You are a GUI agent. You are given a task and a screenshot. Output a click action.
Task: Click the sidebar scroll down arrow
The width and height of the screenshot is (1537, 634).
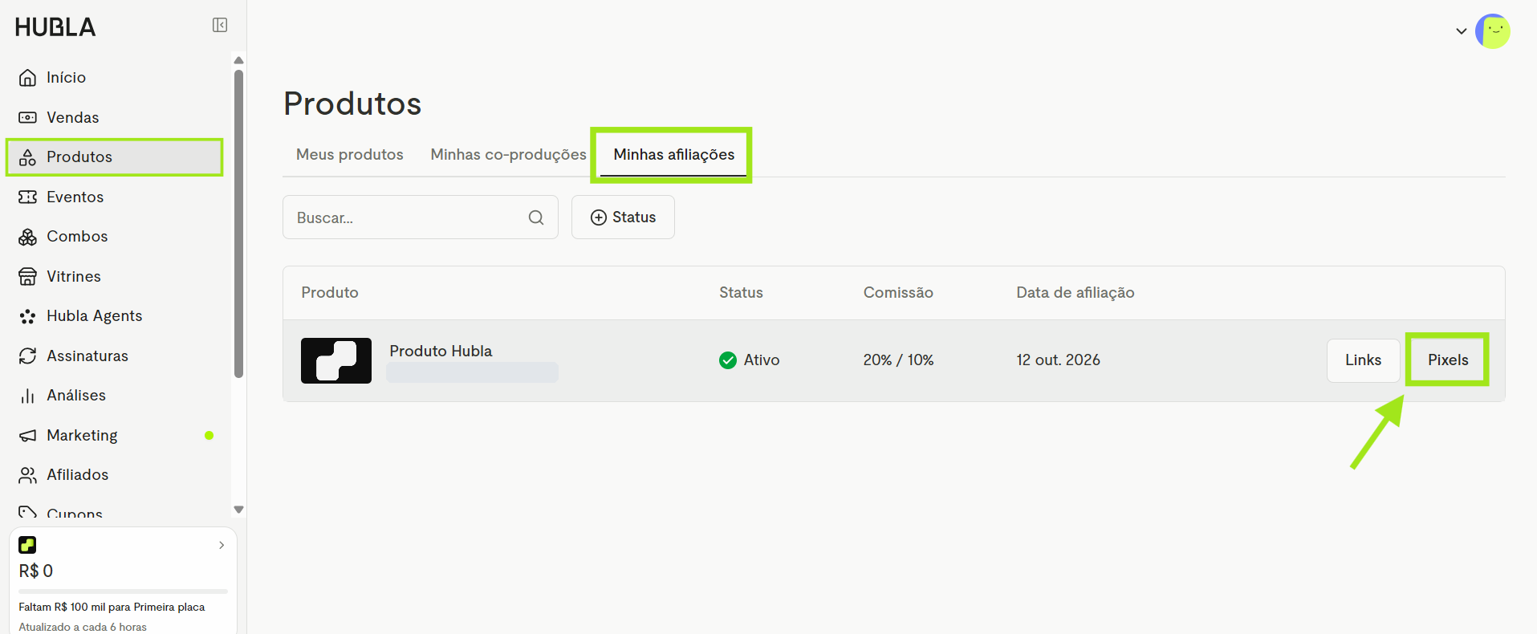coord(238,510)
